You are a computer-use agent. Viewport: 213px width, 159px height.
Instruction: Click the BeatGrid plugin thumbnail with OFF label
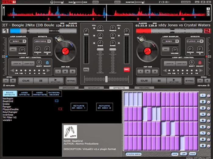tap(70, 131)
